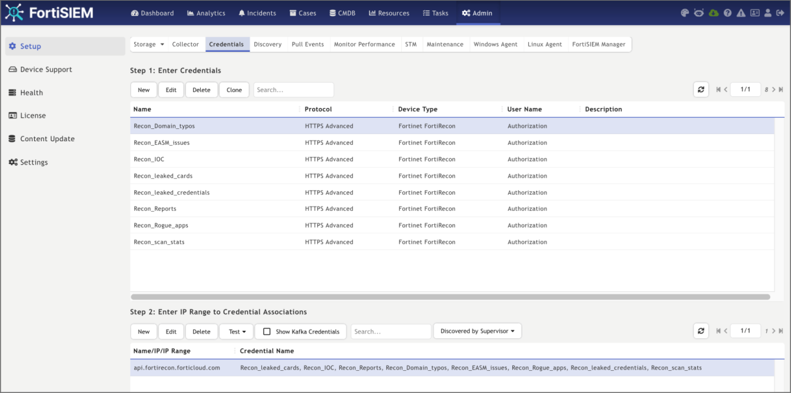Open the Storage dropdown
Screen dimensions: 791x393
click(x=148, y=44)
